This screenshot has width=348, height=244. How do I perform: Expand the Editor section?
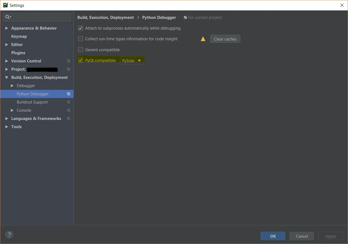click(7, 45)
